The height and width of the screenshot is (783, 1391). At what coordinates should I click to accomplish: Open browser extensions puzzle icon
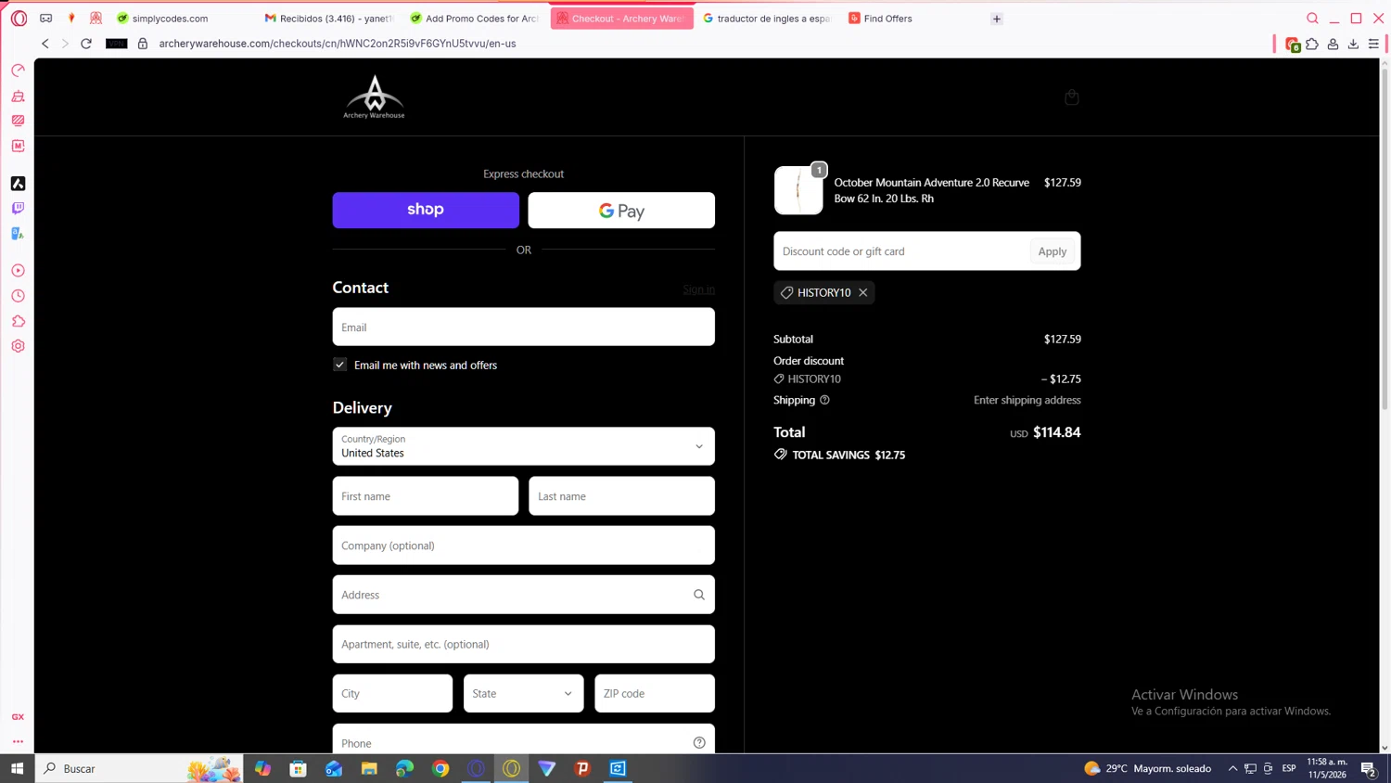(1312, 44)
